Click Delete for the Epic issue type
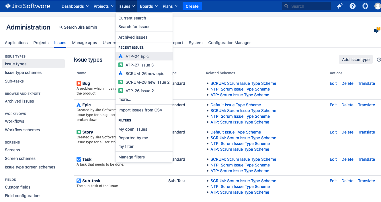The height and width of the screenshot is (202, 381). 347,105
